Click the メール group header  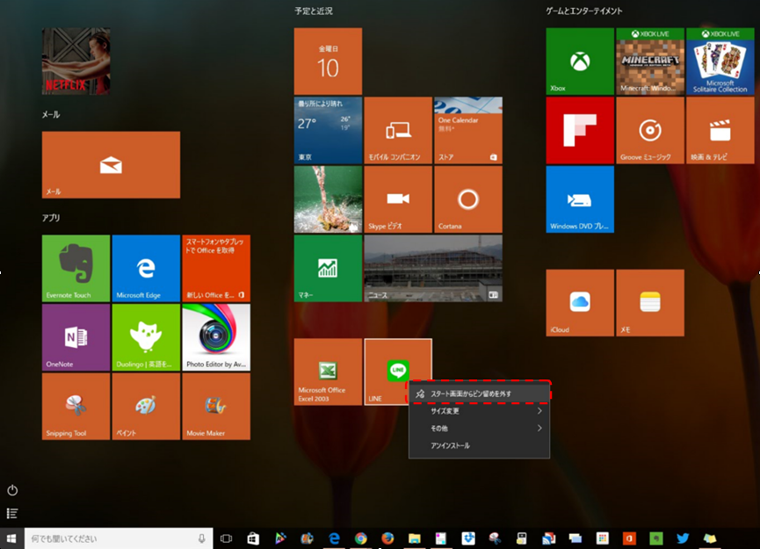pos(51,114)
